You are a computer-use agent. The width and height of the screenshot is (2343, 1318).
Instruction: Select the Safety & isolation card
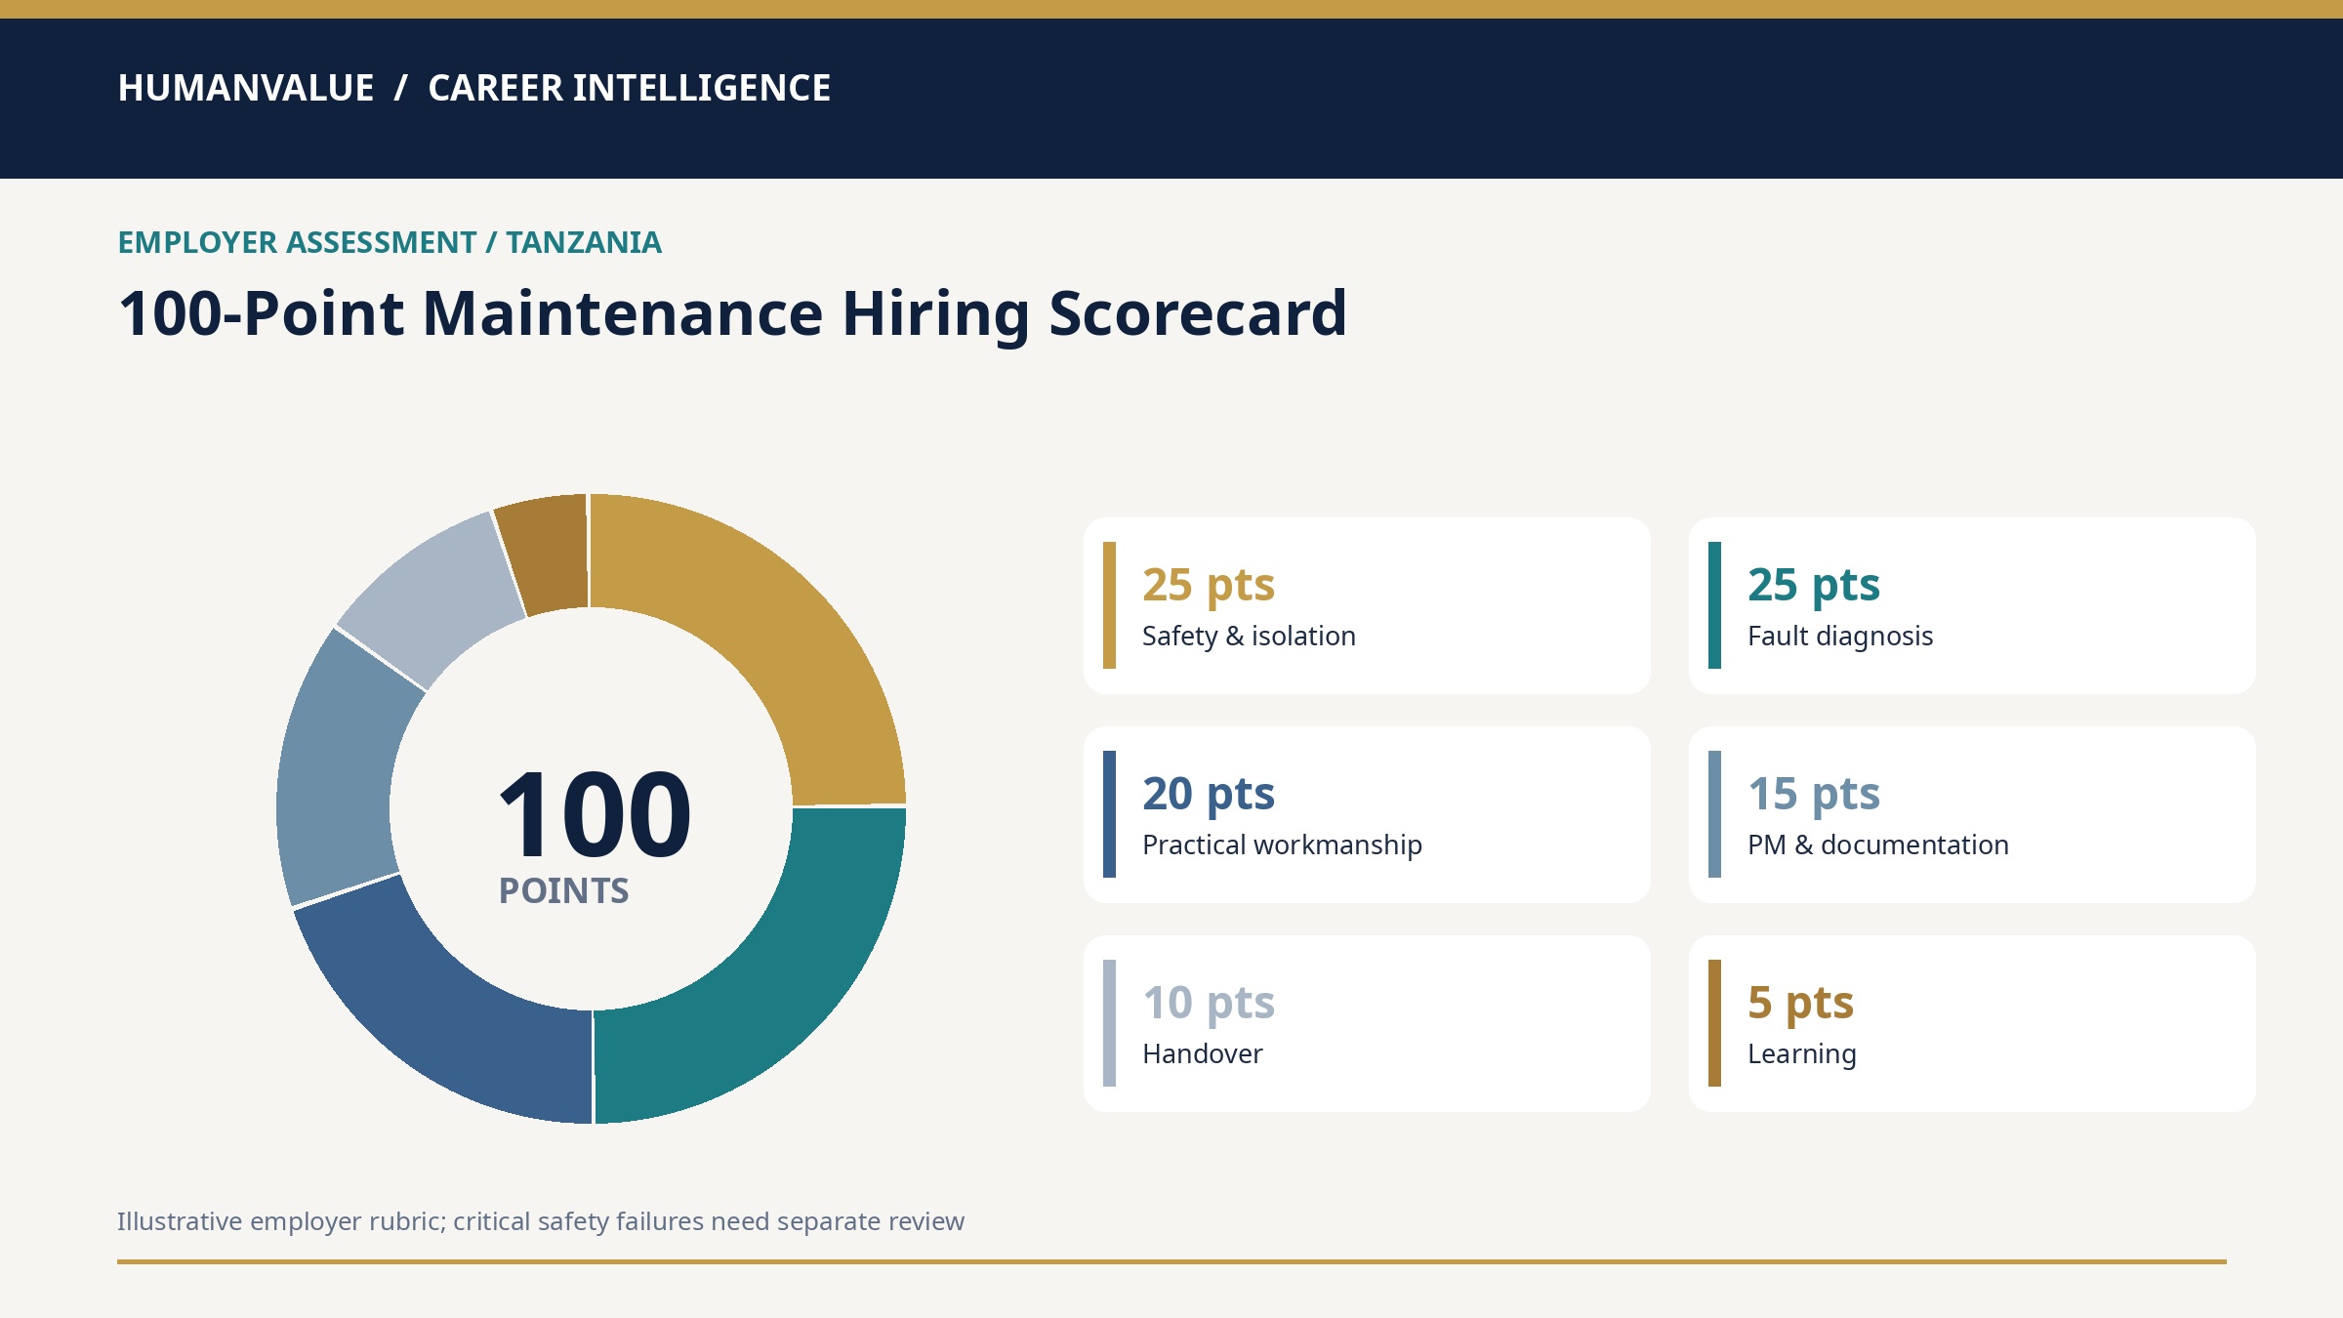[1367, 605]
